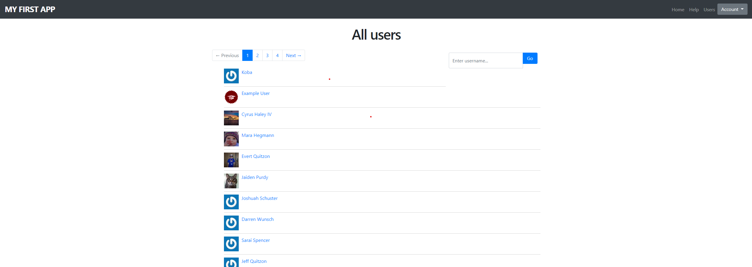Go to the Next page
This screenshot has width=752, height=267.
click(293, 56)
